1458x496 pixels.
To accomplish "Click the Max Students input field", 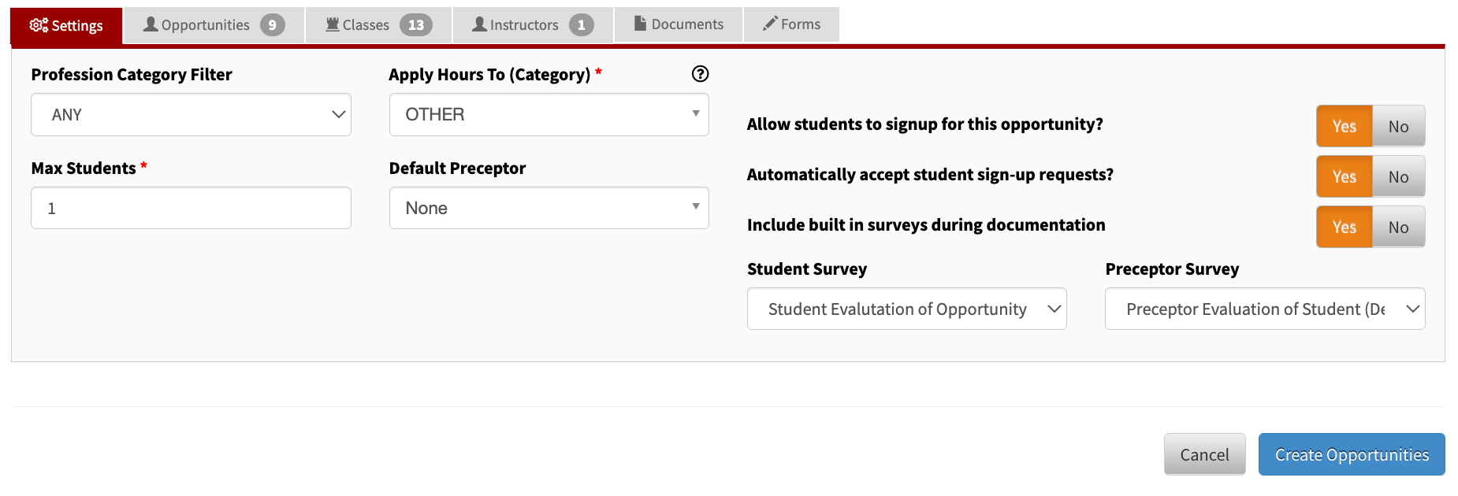I will click(x=191, y=208).
